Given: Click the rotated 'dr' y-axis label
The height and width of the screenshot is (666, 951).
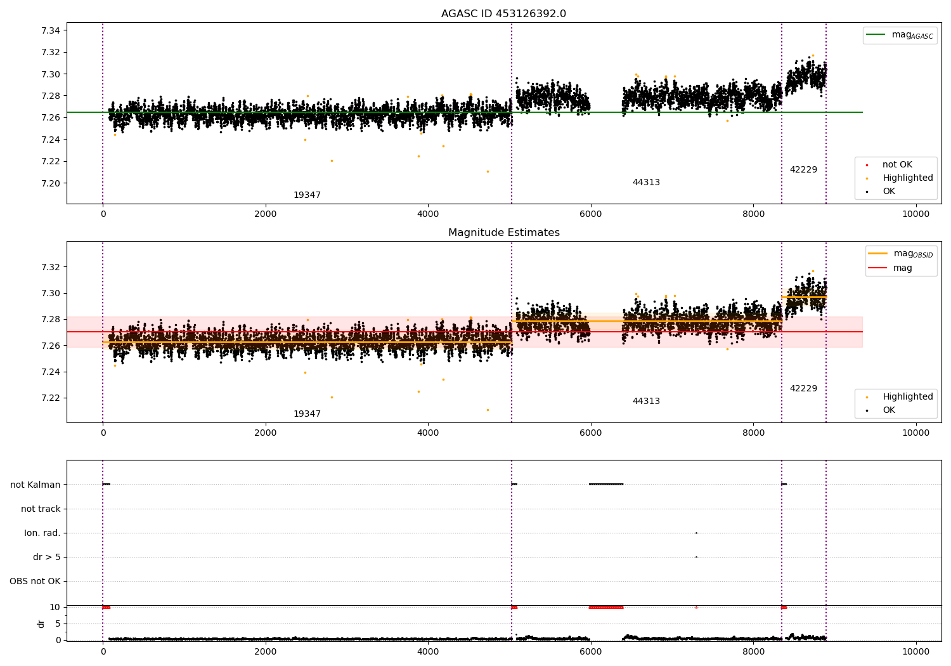Looking at the screenshot, I should [x=41, y=624].
